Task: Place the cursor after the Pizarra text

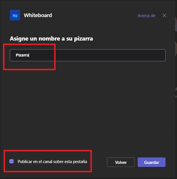Action: tap(29, 55)
